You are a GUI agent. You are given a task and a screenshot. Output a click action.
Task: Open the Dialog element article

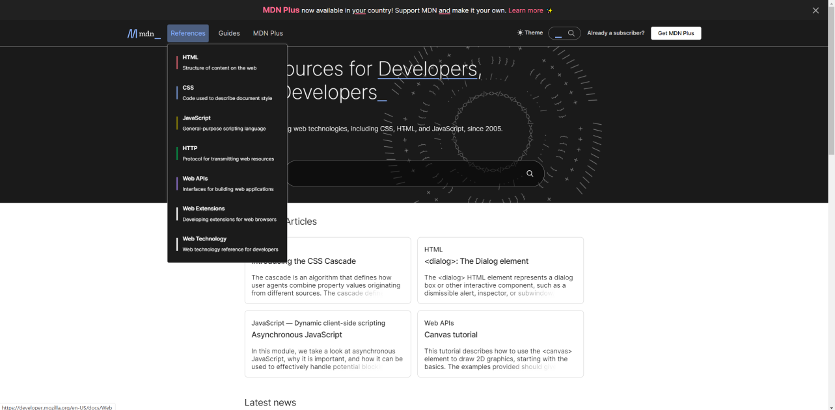coord(476,261)
